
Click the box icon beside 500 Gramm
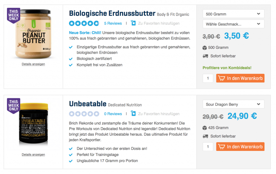pyautogui.click(x=205, y=48)
